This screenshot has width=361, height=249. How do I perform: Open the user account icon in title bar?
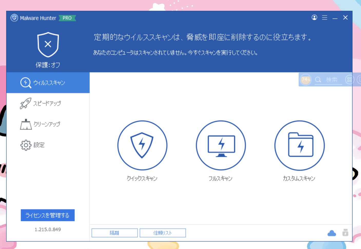point(314,17)
